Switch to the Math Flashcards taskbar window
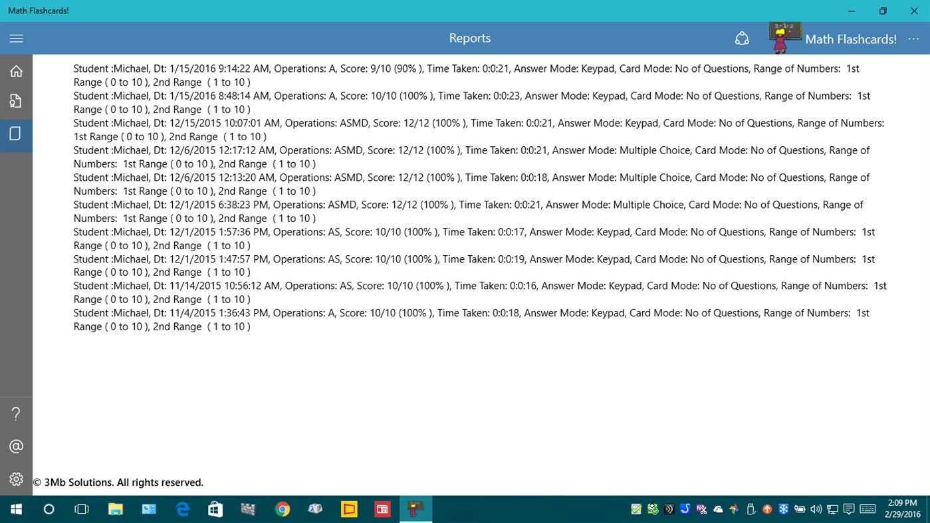The image size is (930, 523). click(415, 509)
